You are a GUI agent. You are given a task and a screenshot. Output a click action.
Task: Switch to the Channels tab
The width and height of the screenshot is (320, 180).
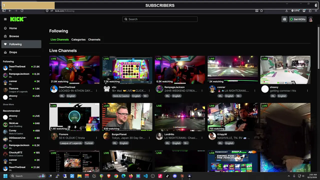(x=94, y=39)
